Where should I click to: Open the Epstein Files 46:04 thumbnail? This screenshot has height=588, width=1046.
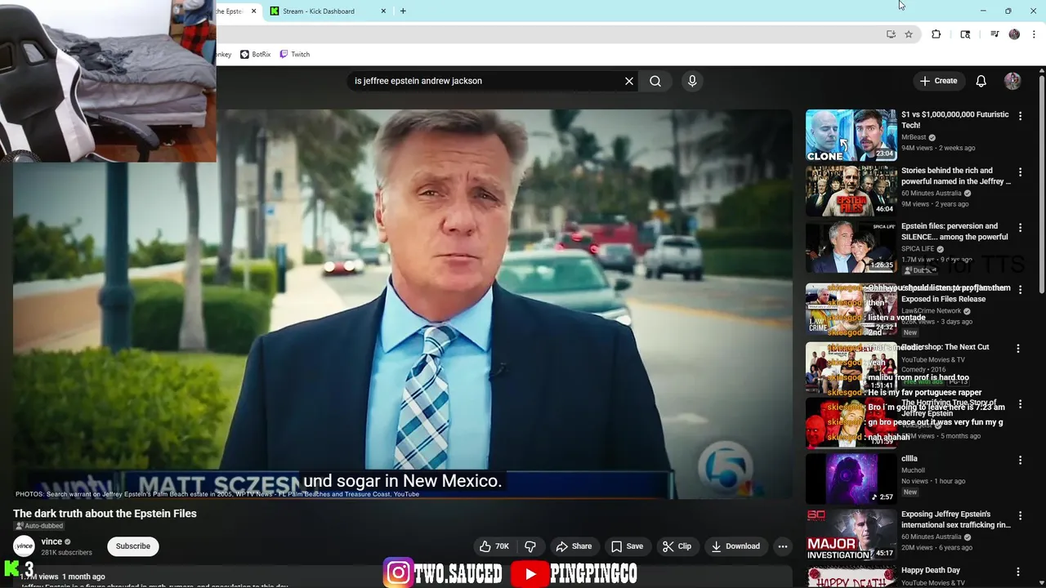(x=851, y=191)
